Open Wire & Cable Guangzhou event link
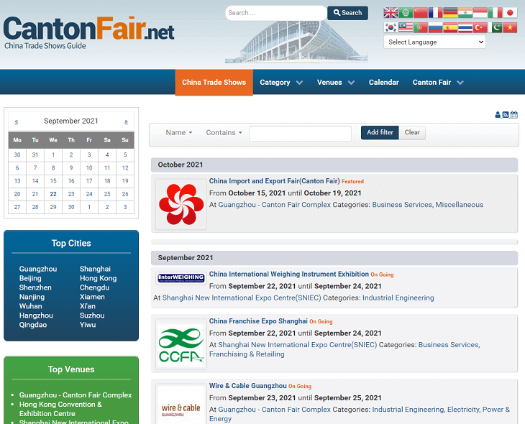525x424 pixels. (248, 386)
